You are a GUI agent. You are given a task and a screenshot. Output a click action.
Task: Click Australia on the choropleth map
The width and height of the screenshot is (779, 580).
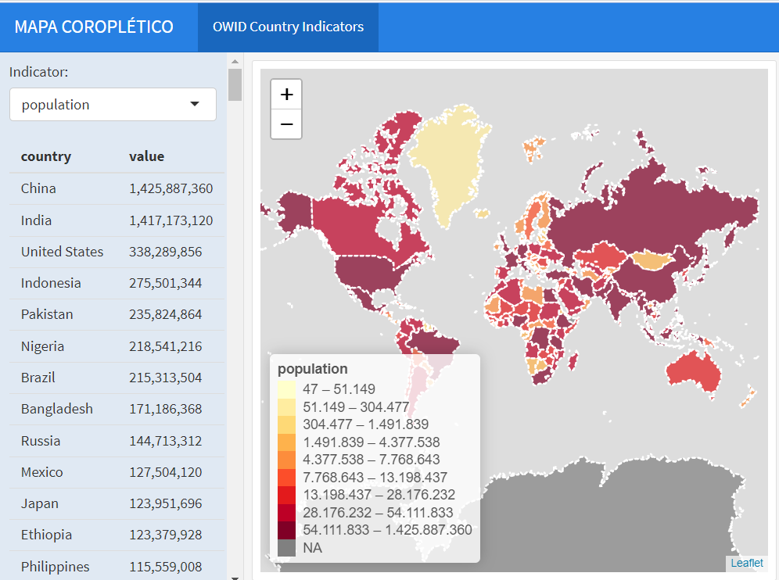pyautogui.click(x=693, y=372)
